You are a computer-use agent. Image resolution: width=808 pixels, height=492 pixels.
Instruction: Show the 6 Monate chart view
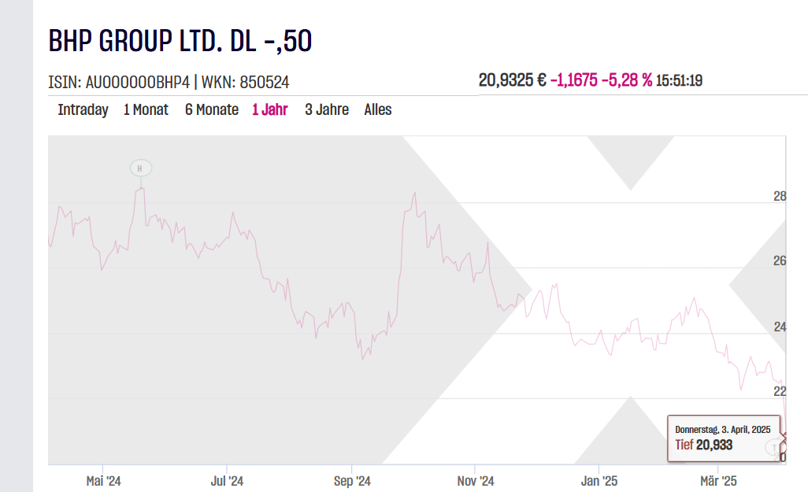coord(211,110)
